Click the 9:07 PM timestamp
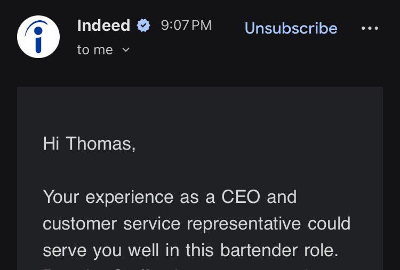The height and width of the screenshot is (270, 400). click(x=186, y=26)
